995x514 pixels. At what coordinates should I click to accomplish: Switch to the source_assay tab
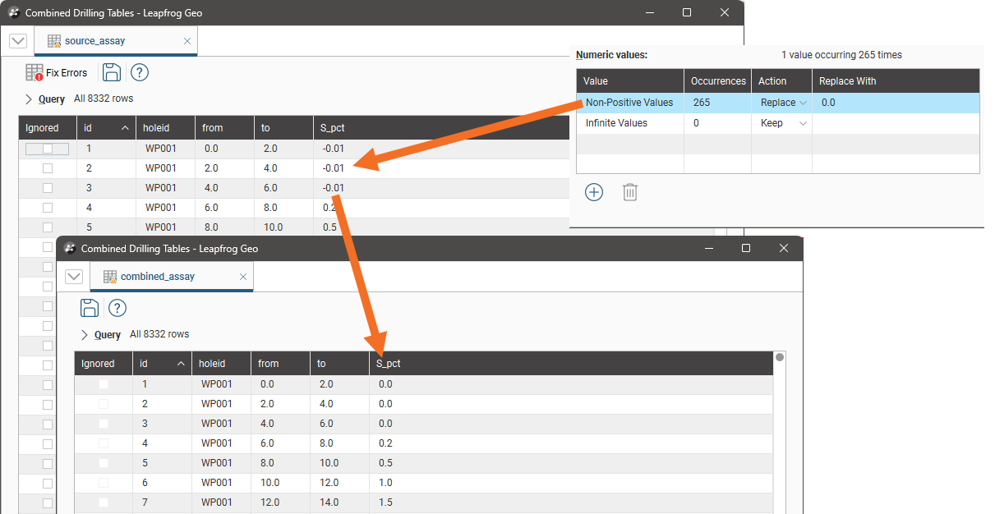(x=94, y=41)
